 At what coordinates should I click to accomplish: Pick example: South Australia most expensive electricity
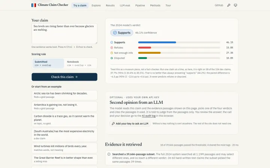(64, 135)
